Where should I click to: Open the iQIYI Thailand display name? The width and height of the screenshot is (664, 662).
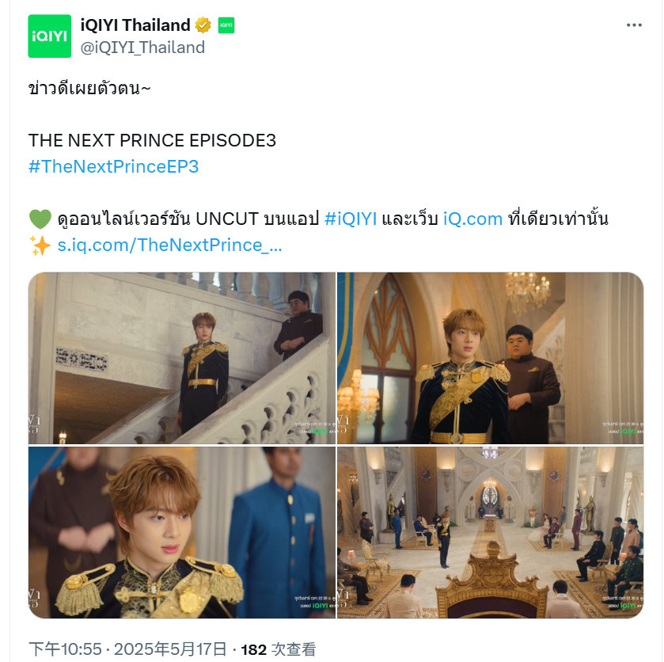coord(135,25)
